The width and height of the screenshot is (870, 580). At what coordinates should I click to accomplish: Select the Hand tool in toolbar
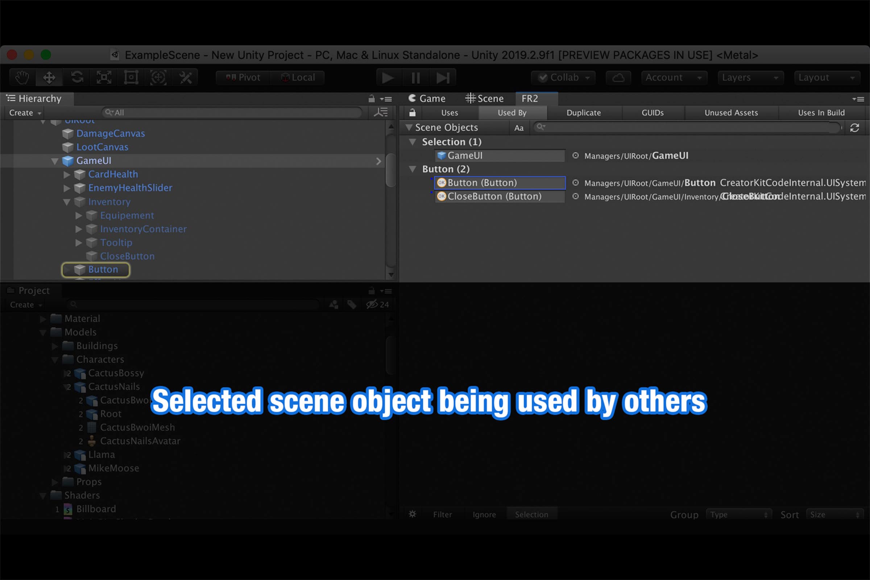(x=22, y=78)
